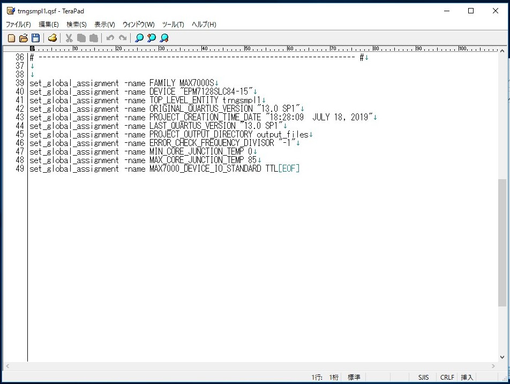Image resolution: width=510 pixels, height=384 pixels.
Task: Click the vertical scrollbar up arrow
Action: (502, 51)
